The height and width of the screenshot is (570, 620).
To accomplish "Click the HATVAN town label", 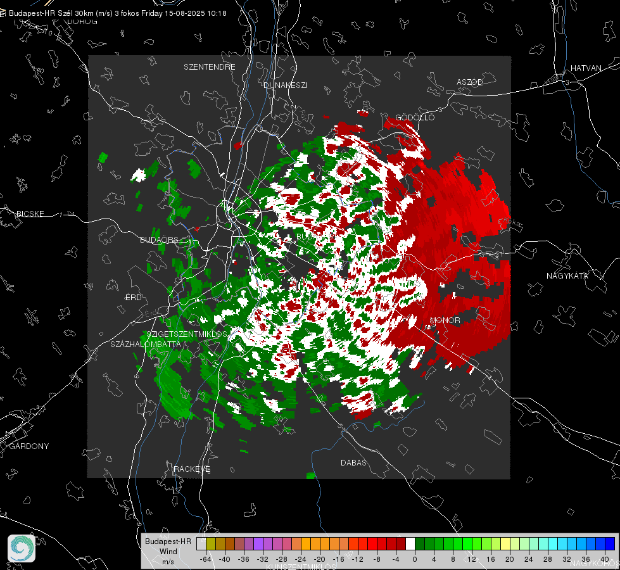I will click(586, 68).
